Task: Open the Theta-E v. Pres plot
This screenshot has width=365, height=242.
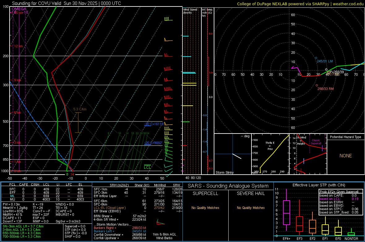Action: (x=270, y=154)
